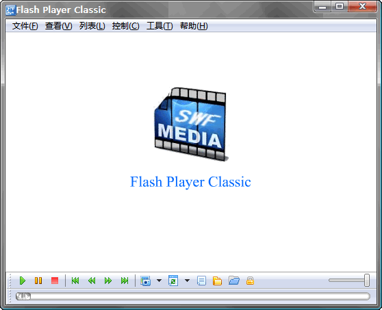Pause playback with the yellow Pause button
This screenshot has height=310, width=382.
point(38,281)
